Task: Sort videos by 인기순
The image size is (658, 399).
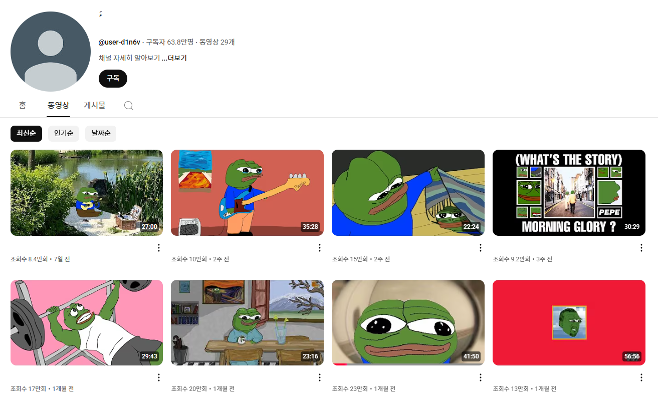Action: (64, 134)
